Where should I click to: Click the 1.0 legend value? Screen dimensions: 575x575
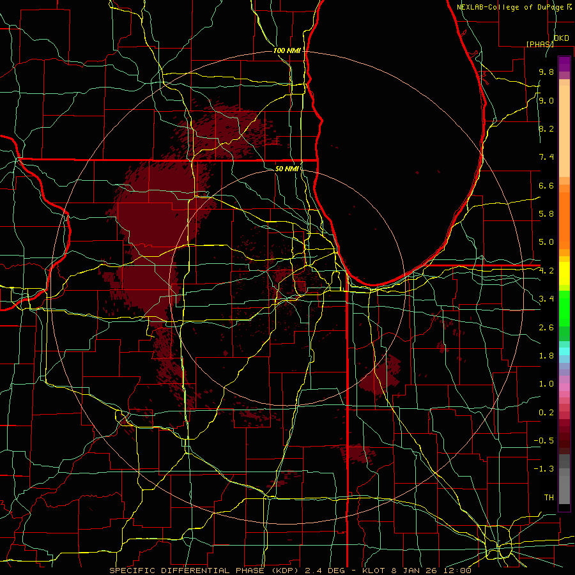(x=546, y=384)
